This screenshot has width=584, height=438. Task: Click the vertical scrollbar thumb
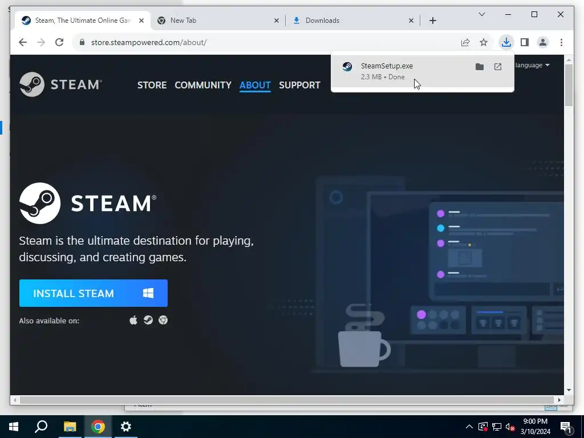(x=569, y=86)
